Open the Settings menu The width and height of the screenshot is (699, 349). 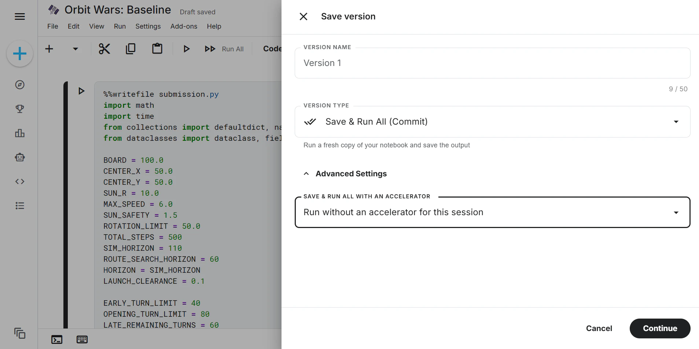148,26
